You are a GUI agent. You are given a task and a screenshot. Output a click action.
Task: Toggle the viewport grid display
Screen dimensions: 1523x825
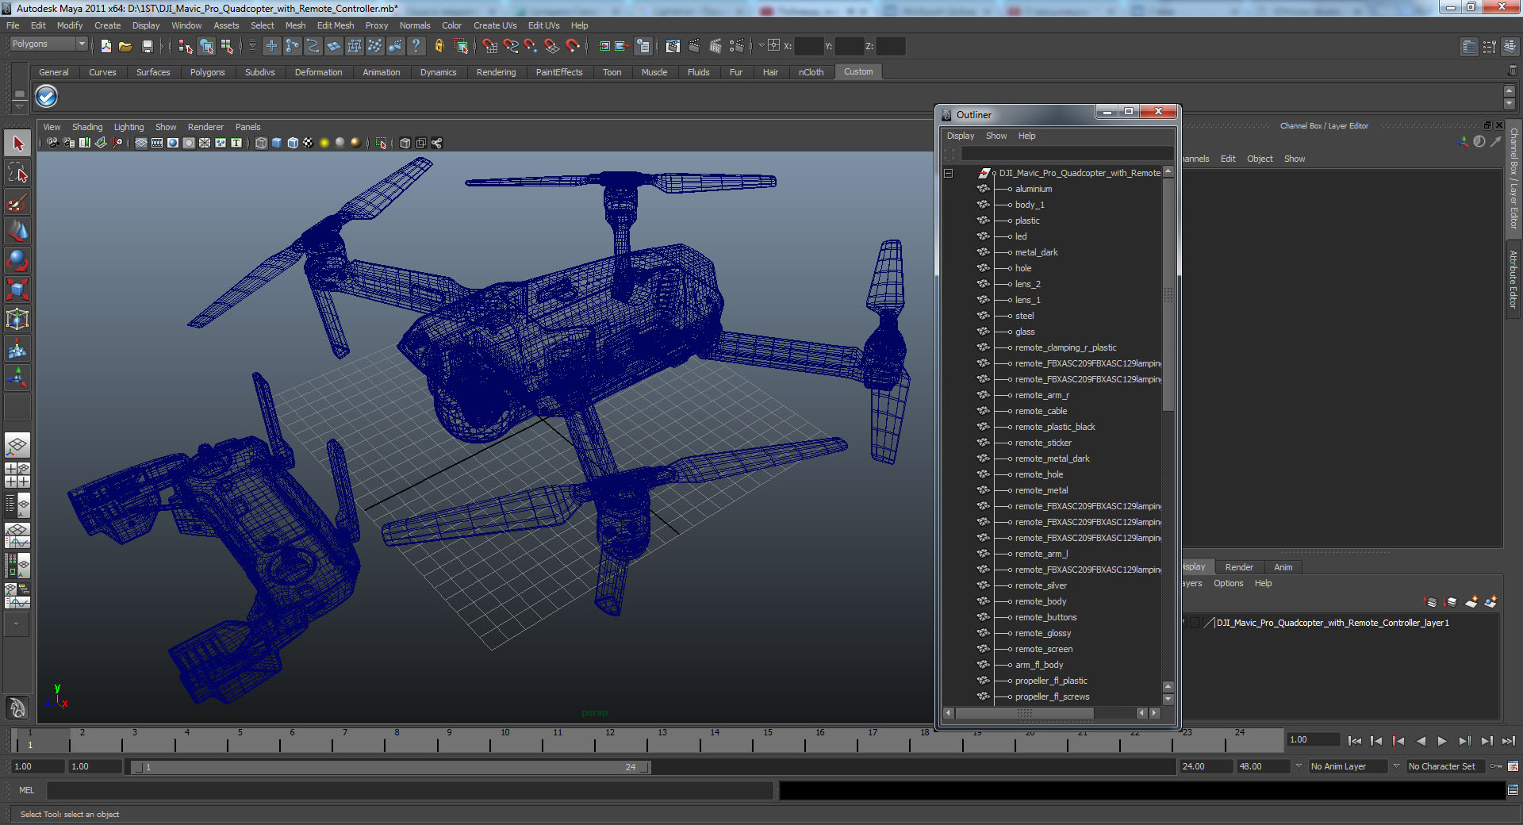[141, 143]
